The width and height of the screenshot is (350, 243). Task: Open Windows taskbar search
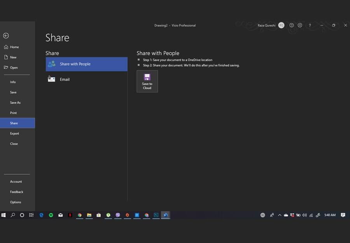point(13,215)
